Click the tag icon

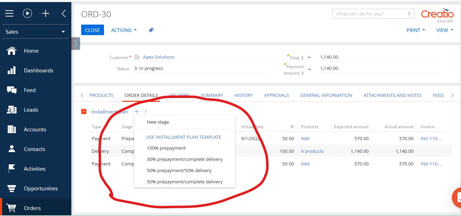coord(151,30)
